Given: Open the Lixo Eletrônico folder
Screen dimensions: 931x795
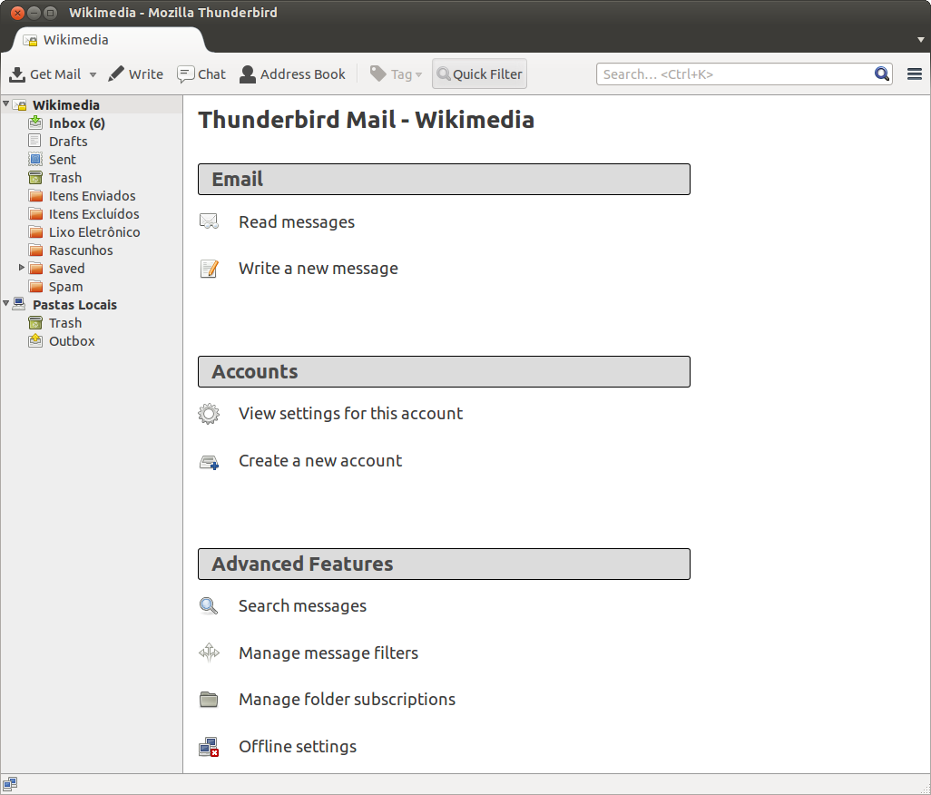Looking at the screenshot, I should [x=94, y=232].
